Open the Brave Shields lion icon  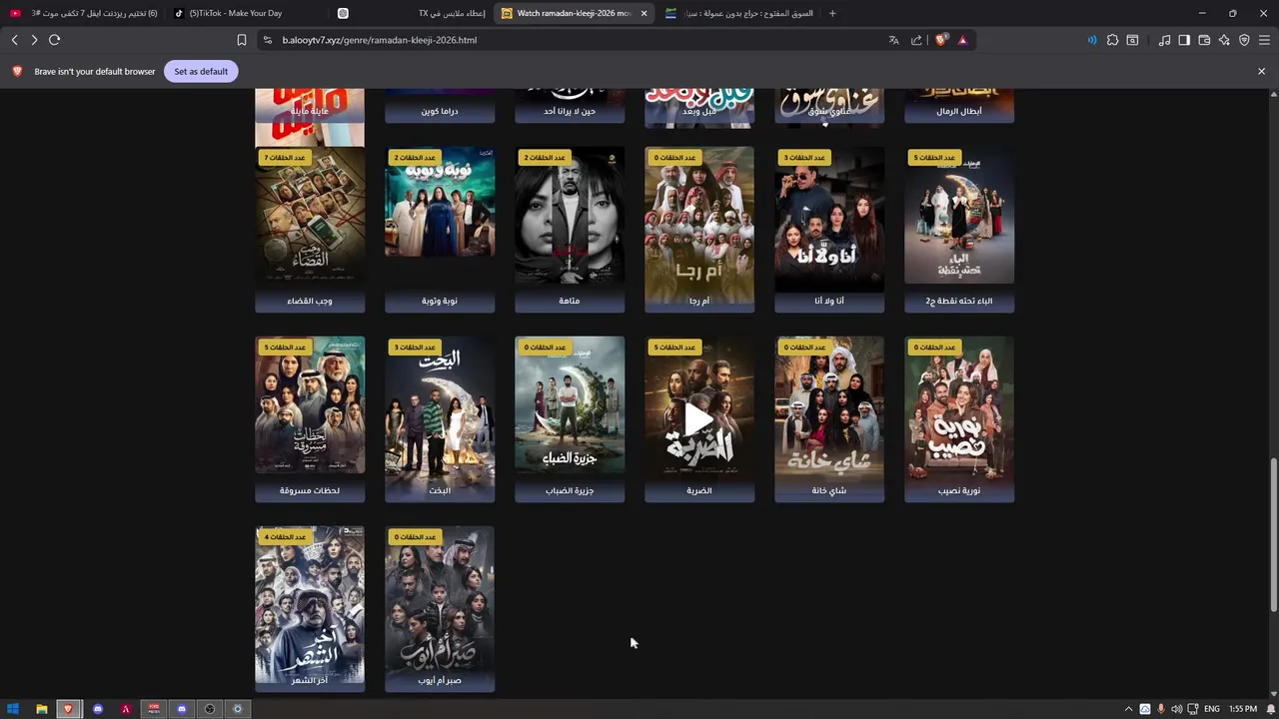pos(940,40)
